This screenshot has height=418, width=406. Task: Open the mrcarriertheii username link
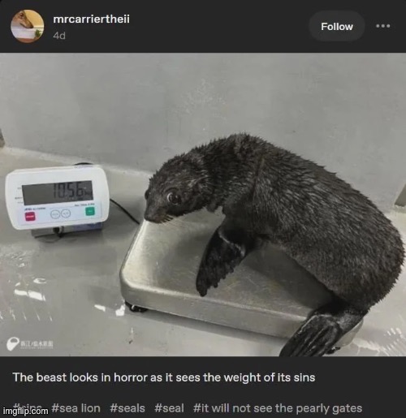(92, 19)
